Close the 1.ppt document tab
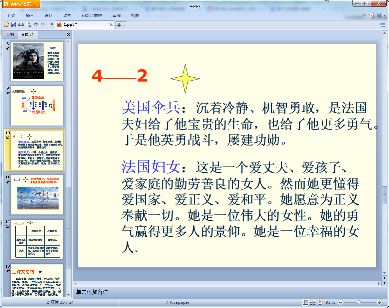Viewport: 389px width, 308px height. coord(111,25)
